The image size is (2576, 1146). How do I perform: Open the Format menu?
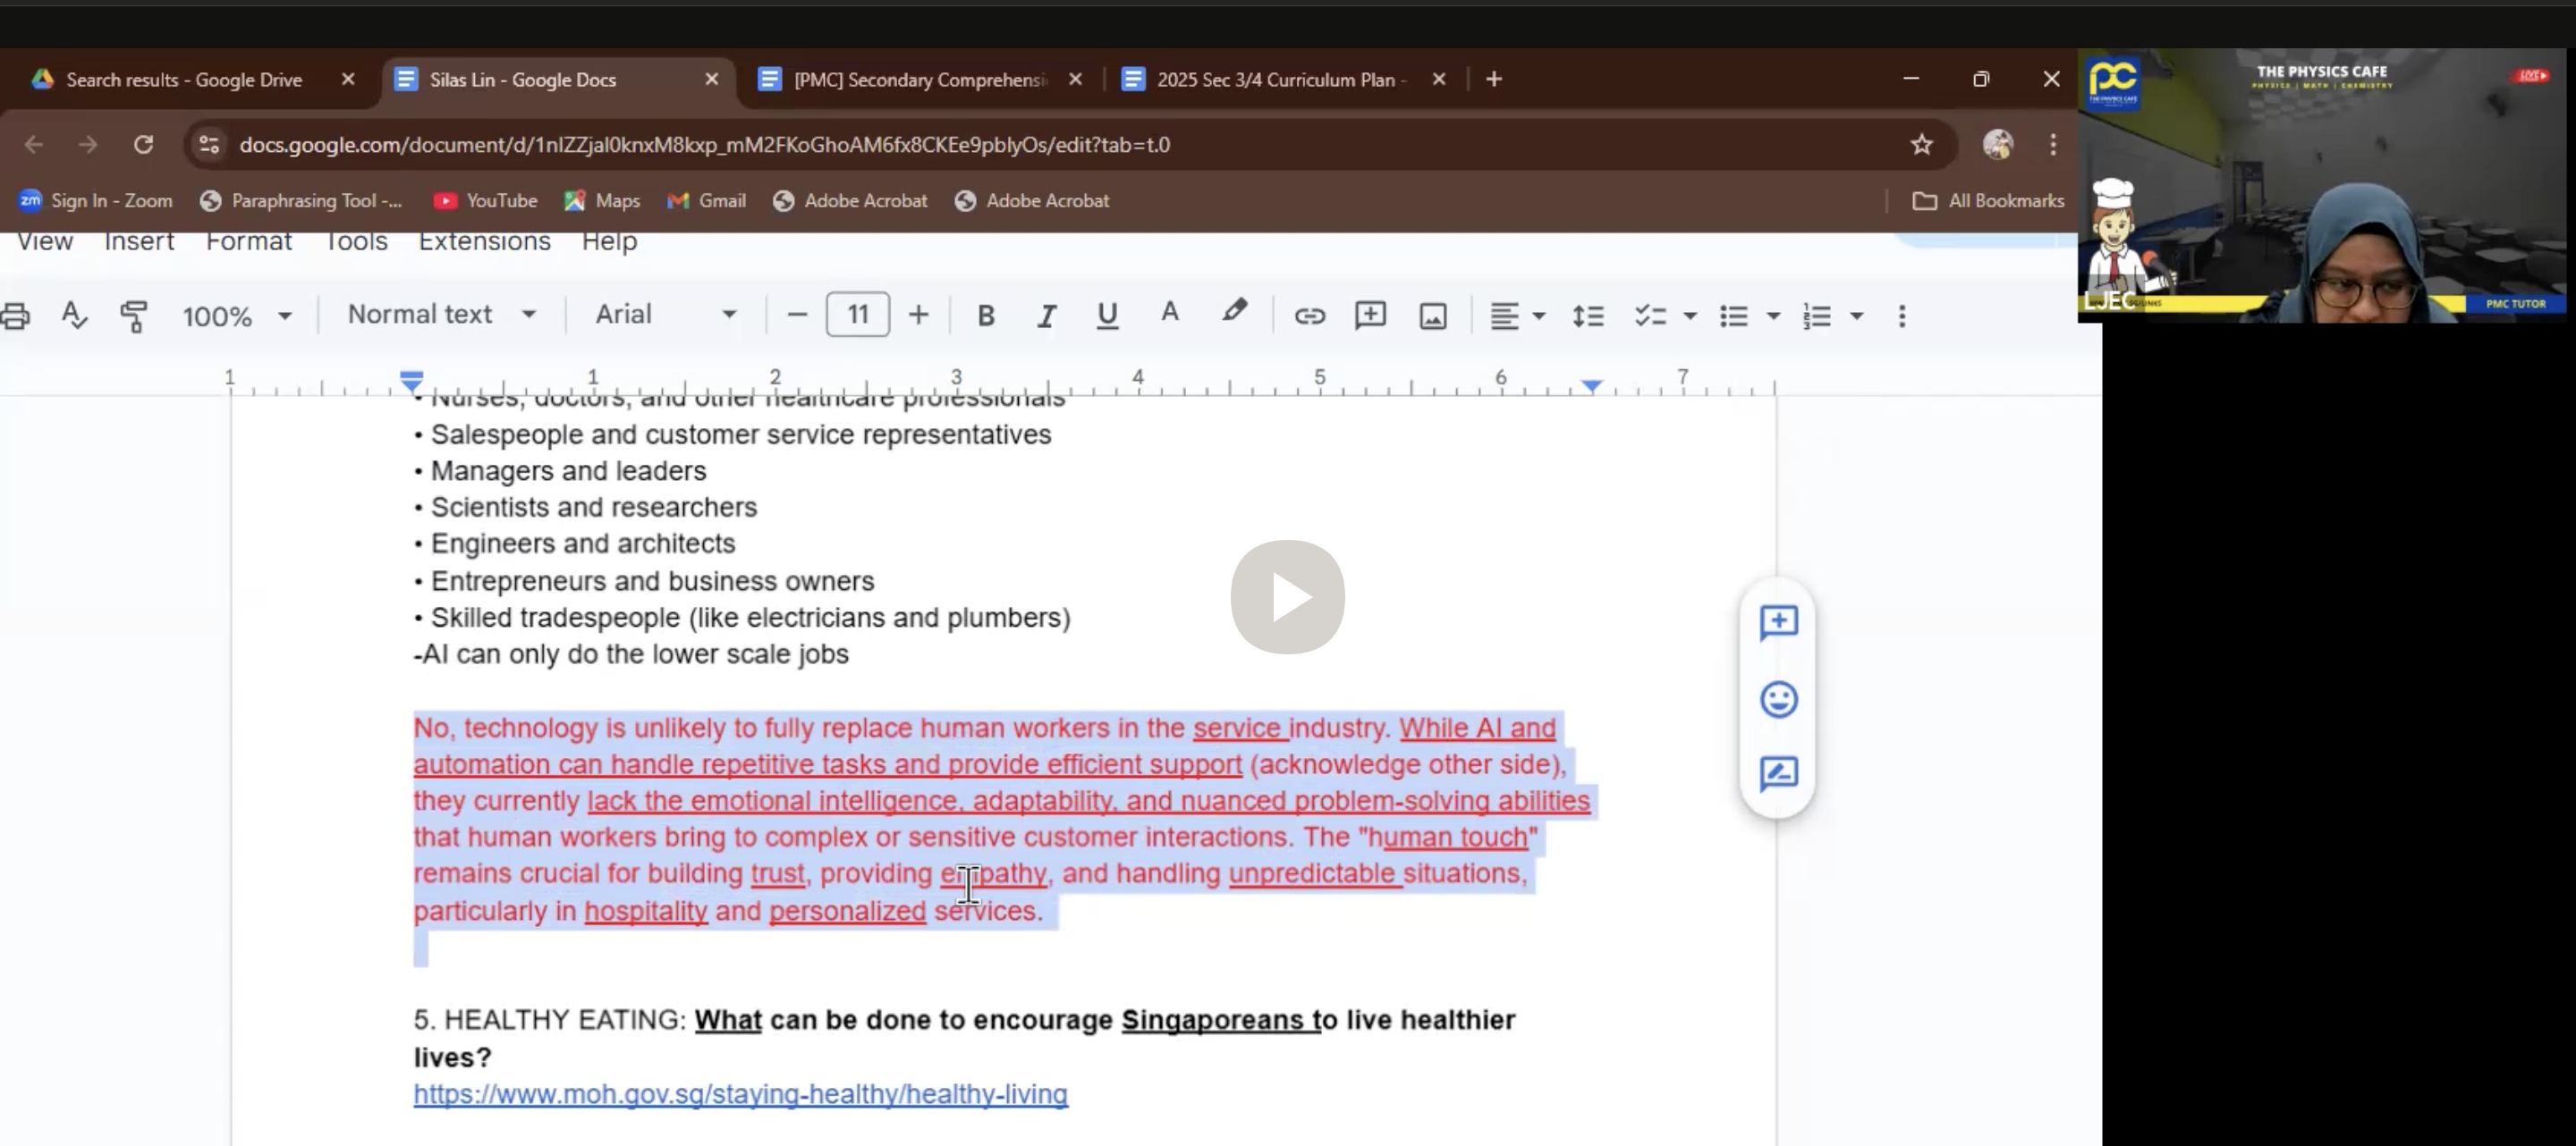[249, 240]
